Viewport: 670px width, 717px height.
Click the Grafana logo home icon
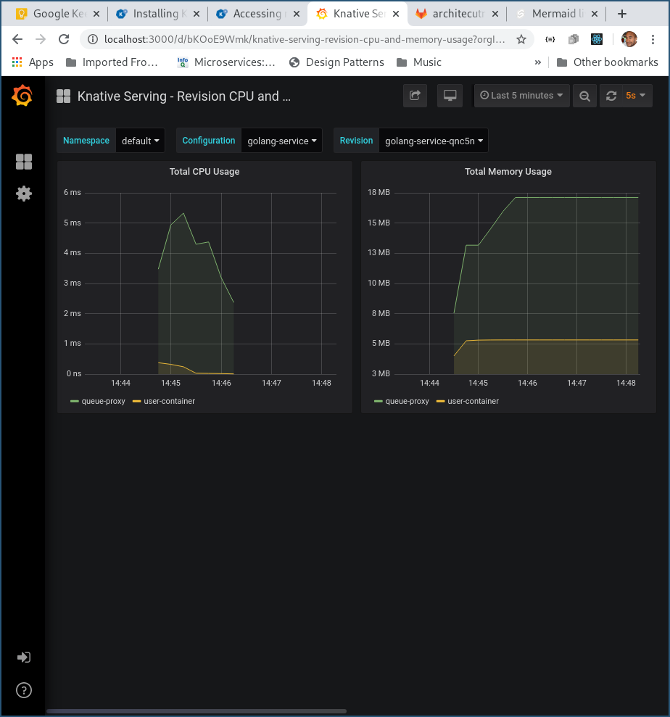point(22,96)
